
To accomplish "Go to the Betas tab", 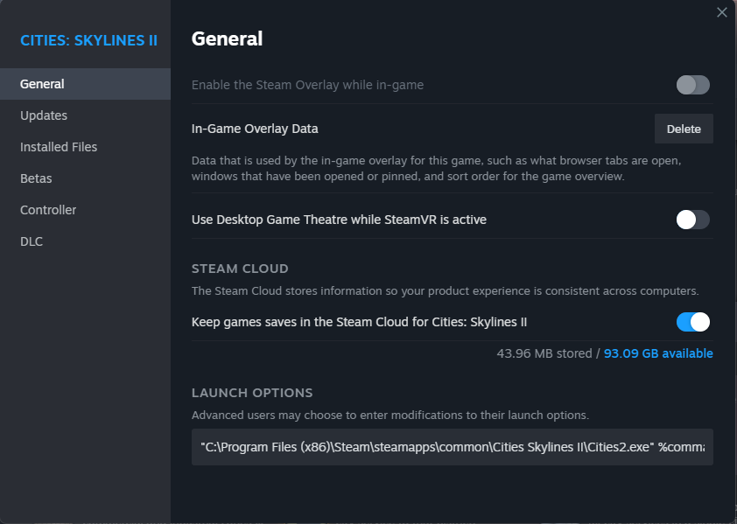I will pos(85,178).
